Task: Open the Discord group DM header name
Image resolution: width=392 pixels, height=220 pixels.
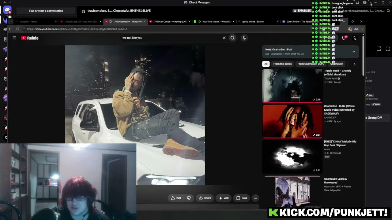Action: 119,11
